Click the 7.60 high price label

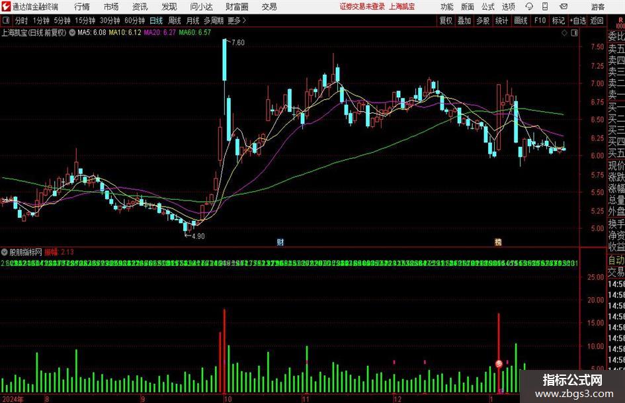point(238,43)
